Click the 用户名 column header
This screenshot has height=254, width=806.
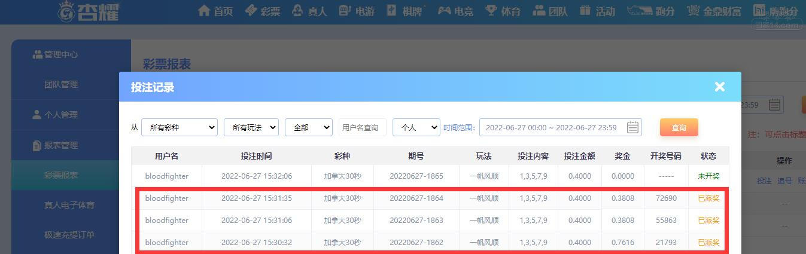point(166,156)
